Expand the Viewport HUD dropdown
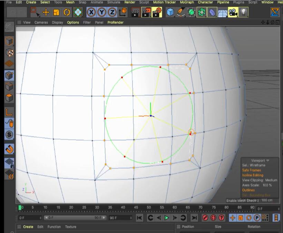 (x=267, y=161)
